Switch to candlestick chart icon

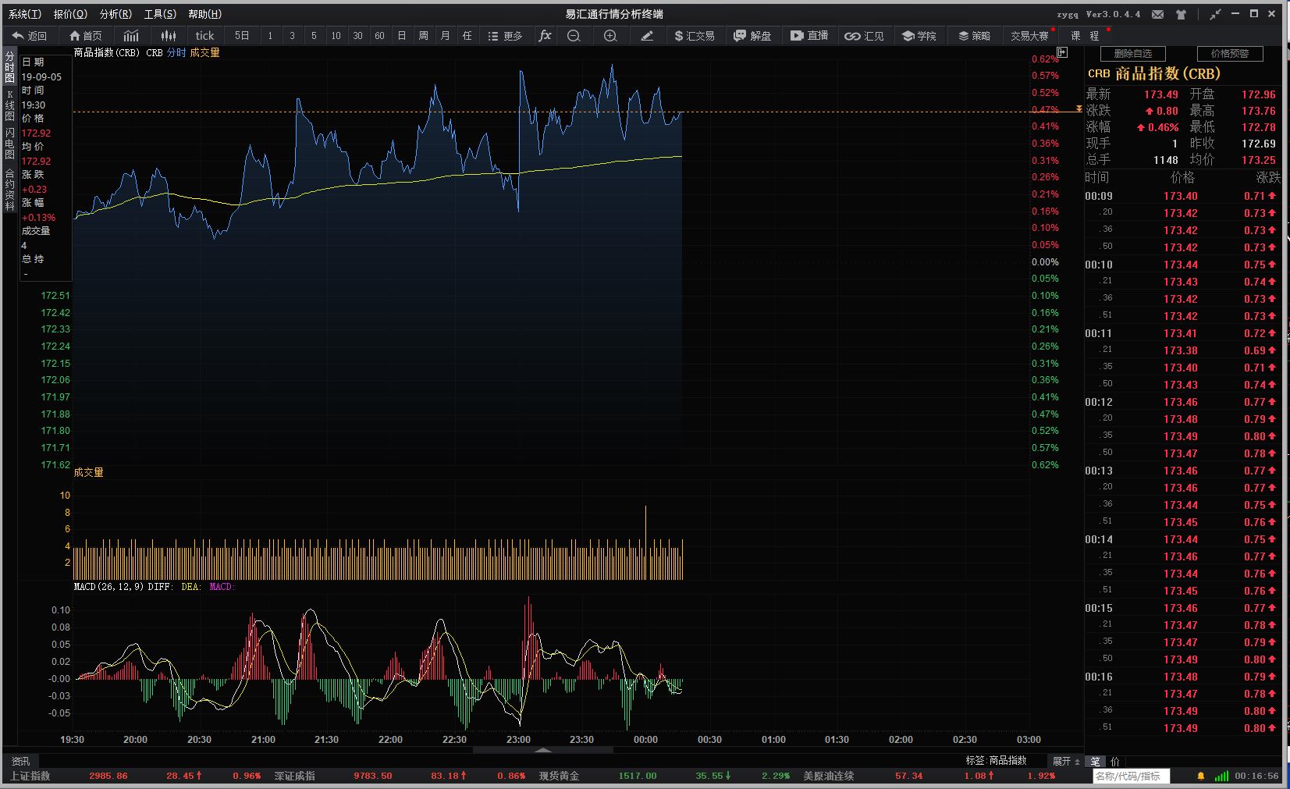pyautogui.click(x=168, y=36)
